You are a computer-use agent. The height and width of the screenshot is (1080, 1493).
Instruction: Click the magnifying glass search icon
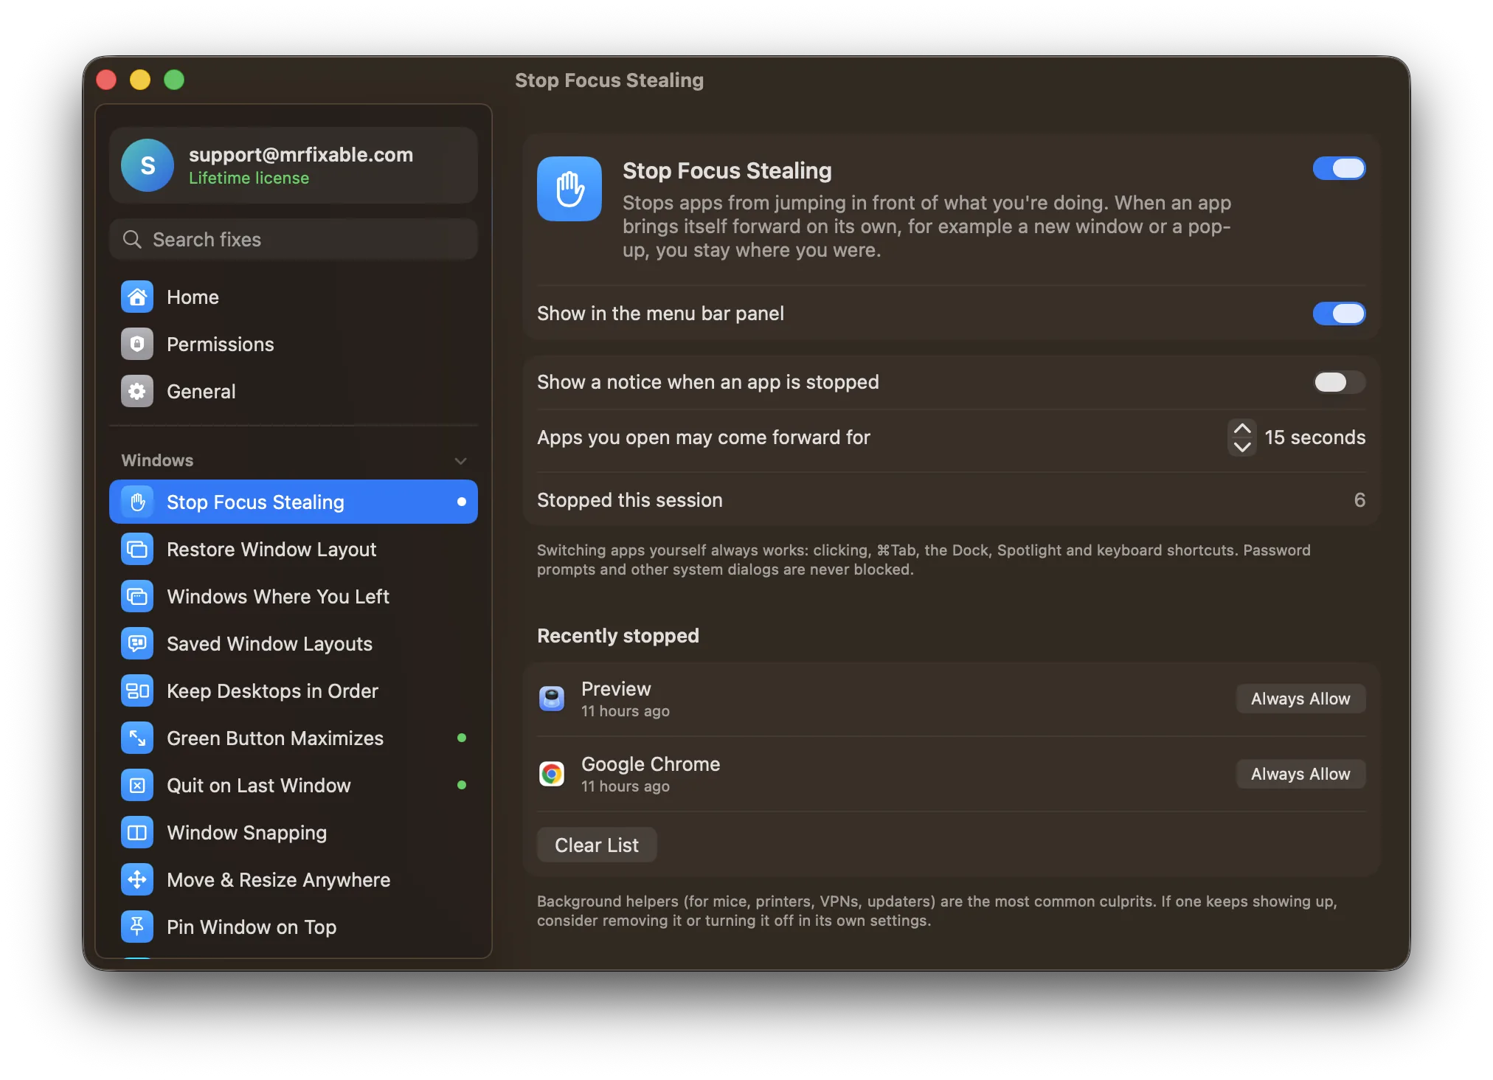tap(132, 240)
